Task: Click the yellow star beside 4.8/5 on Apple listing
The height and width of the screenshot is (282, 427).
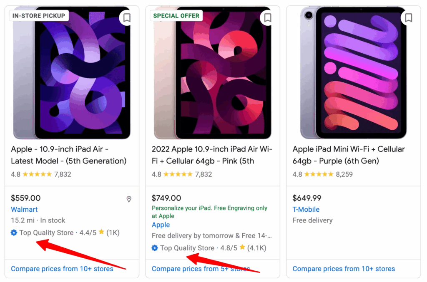Action: pos(242,248)
